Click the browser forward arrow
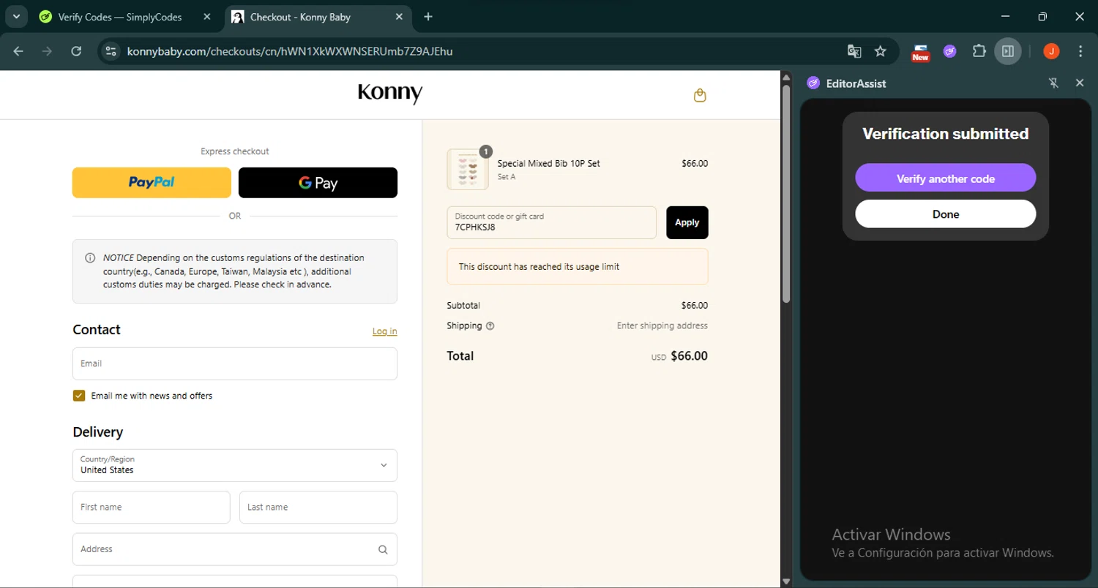The width and height of the screenshot is (1098, 588). coord(47,51)
